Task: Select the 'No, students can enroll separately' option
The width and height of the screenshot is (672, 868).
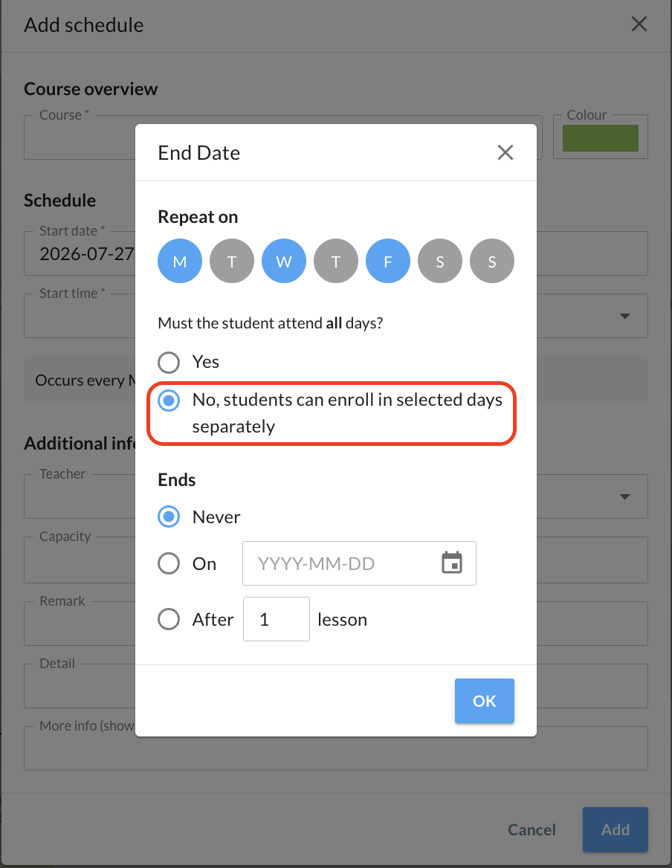Action: click(169, 401)
